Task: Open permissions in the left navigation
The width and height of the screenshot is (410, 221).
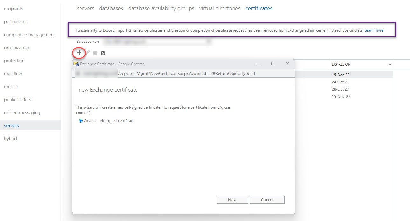Action: click(16, 22)
